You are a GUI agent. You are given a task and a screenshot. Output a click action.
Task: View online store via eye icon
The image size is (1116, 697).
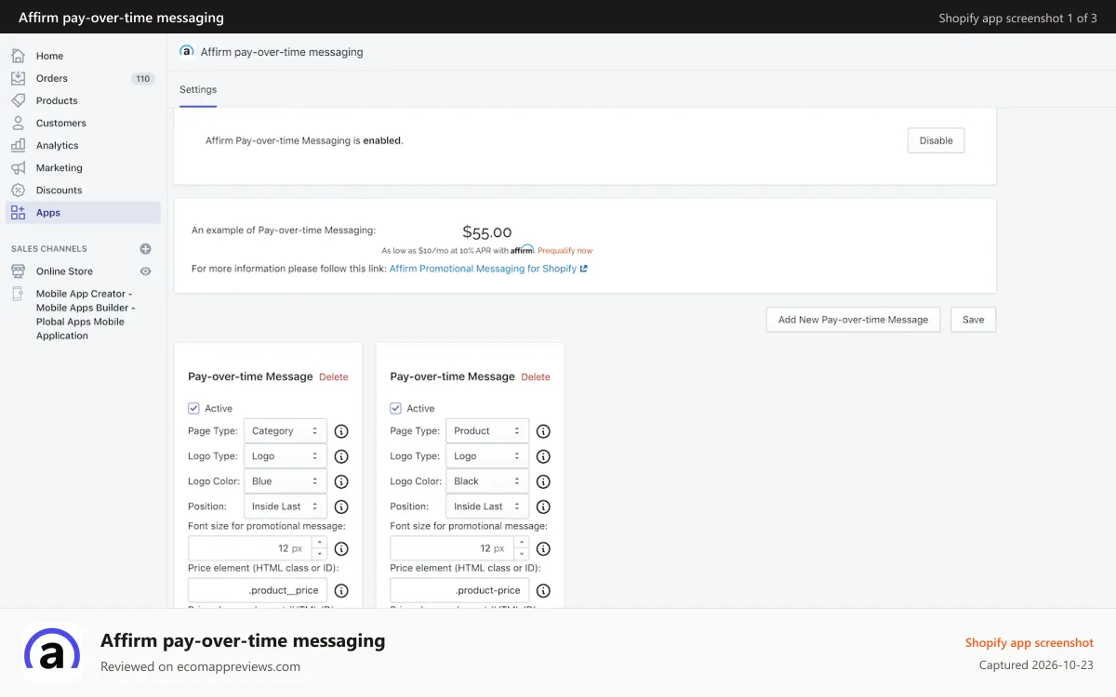click(x=145, y=271)
